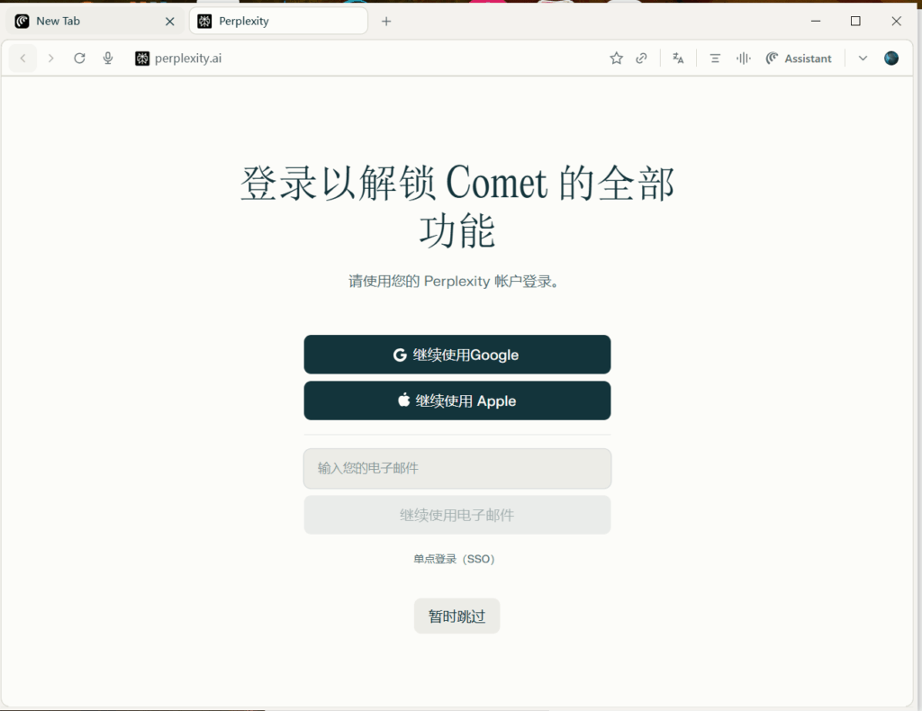This screenshot has width=922, height=711.
Task: Click the single sign-on (SSO) link
Action: click(455, 559)
